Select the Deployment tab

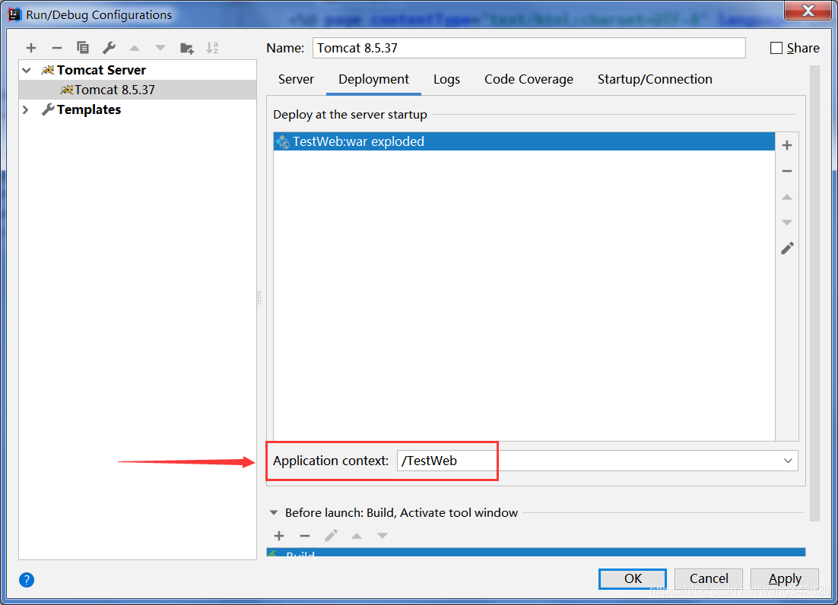373,79
